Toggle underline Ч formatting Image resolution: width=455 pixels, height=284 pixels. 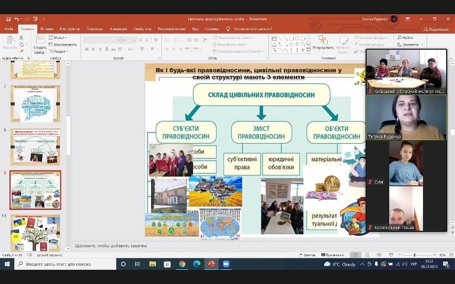[x=100, y=49]
